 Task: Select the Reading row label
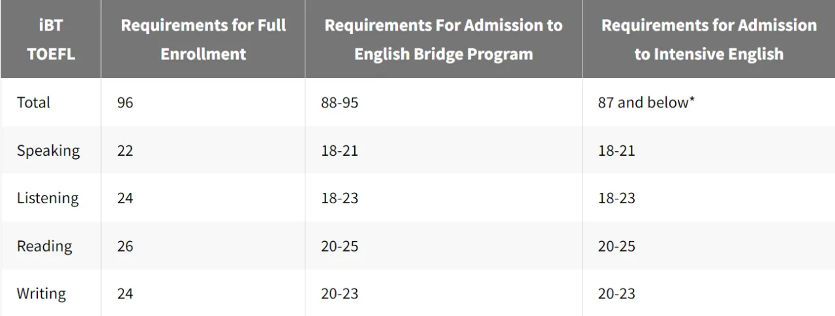(x=44, y=246)
